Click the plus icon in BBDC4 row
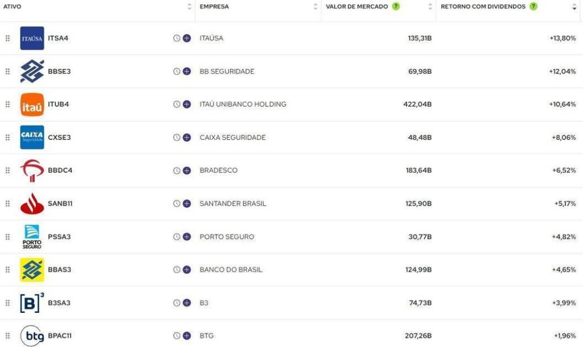This screenshot has height=347, width=583. point(187,171)
